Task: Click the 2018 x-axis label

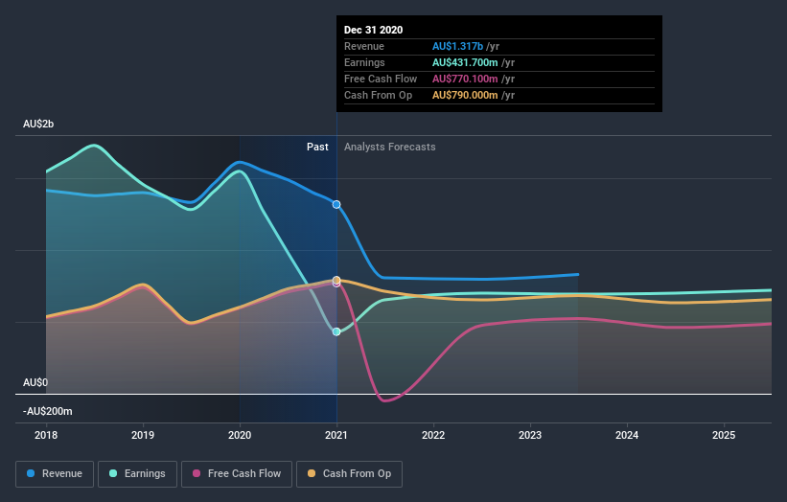Action: point(46,434)
